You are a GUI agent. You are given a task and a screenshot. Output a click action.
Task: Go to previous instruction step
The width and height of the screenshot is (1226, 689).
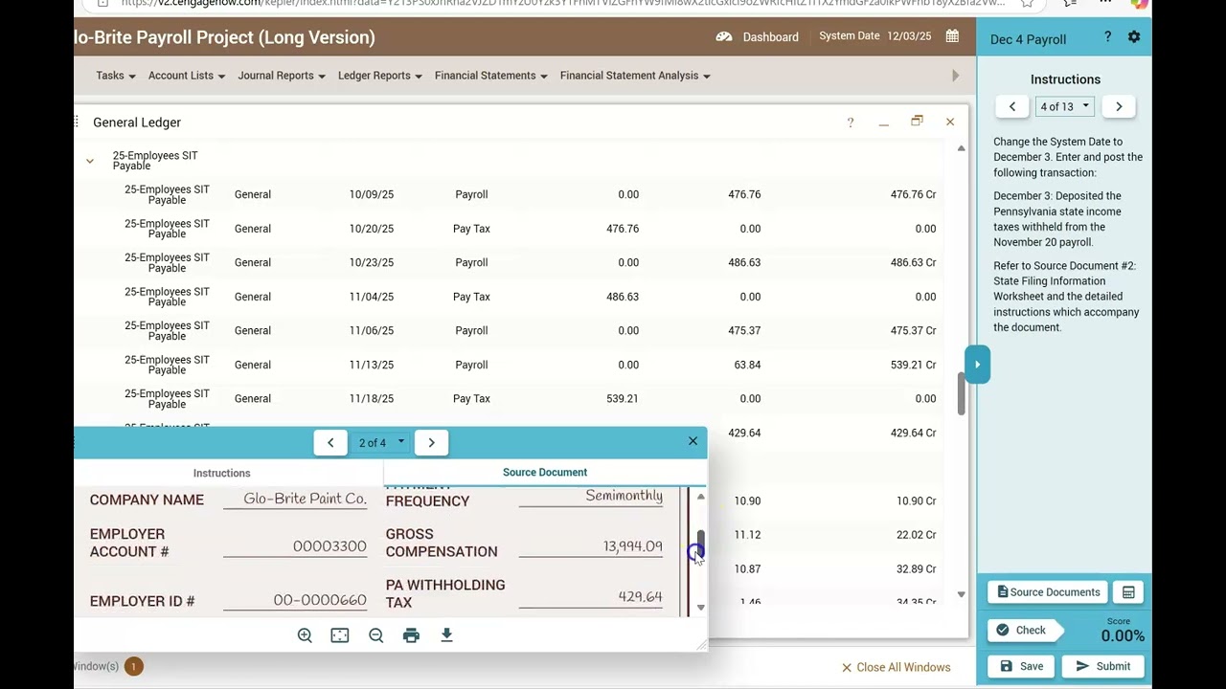pyautogui.click(x=1012, y=106)
